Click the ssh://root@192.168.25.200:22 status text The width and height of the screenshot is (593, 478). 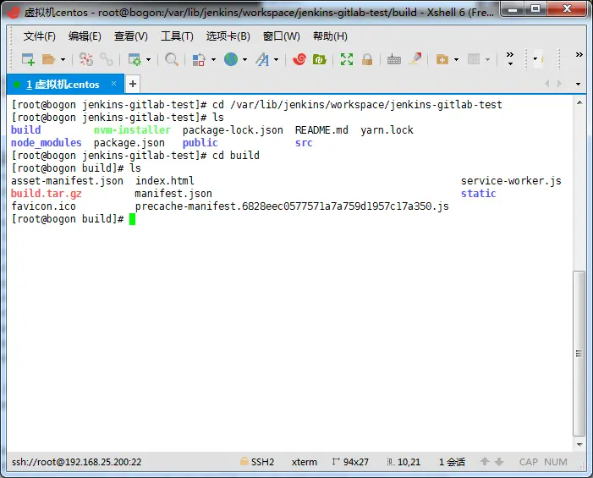[76, 462]
